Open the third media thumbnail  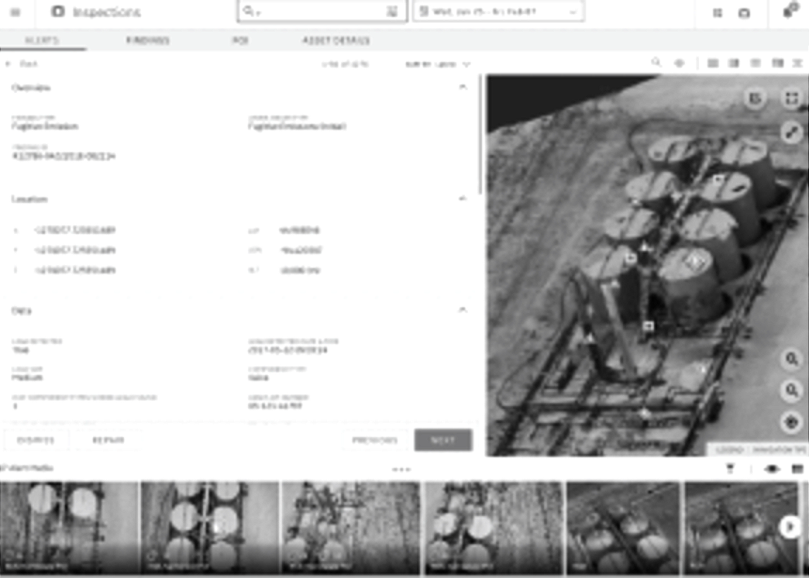click(351, 527)
